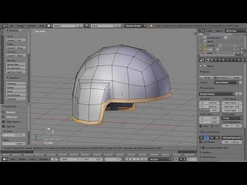The width and height of the screenshot is (247, 185).
Task: Open the Render menu in top bar
Action: click(x=21, y=26)
